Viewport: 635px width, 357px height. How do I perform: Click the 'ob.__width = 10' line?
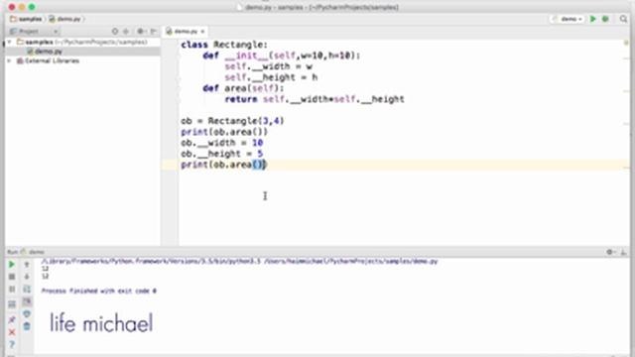tap(222, 143)
